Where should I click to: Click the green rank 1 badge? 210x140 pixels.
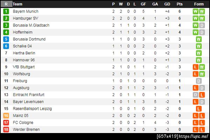pyautogui.click(x=6, y=11)
